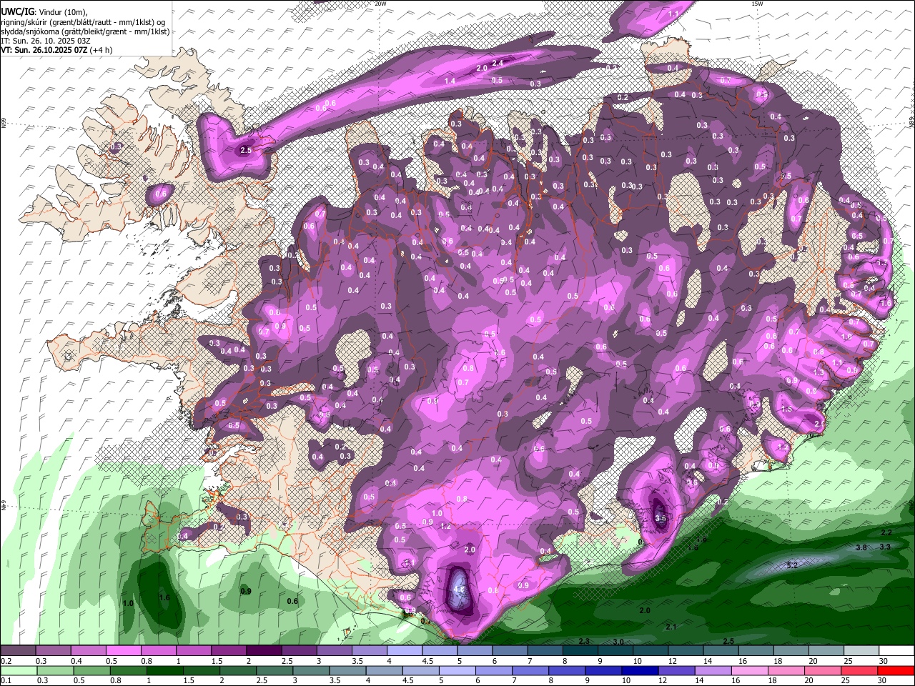This screenshot has height=686, width=915.
Task: Click the '2.4' snow value on the map
Action: [498, 63]
